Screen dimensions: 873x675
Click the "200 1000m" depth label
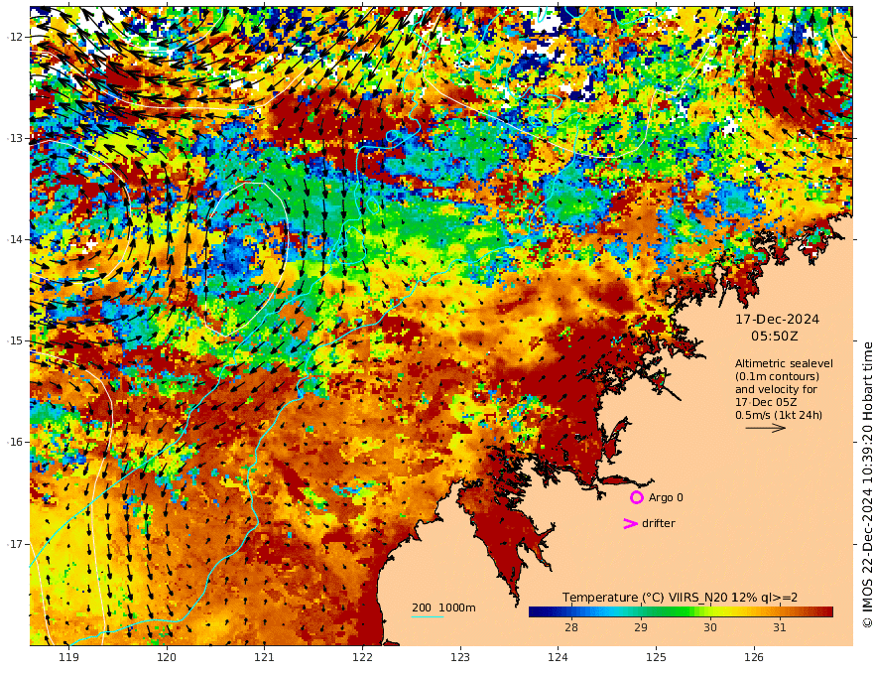[x=443, y=607]
